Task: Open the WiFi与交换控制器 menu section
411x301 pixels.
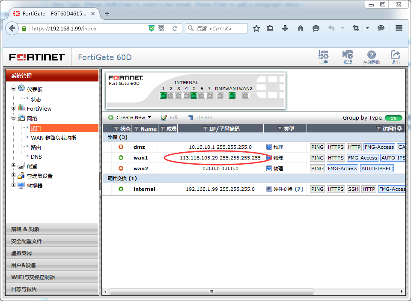Action: (x=52, y=277)
